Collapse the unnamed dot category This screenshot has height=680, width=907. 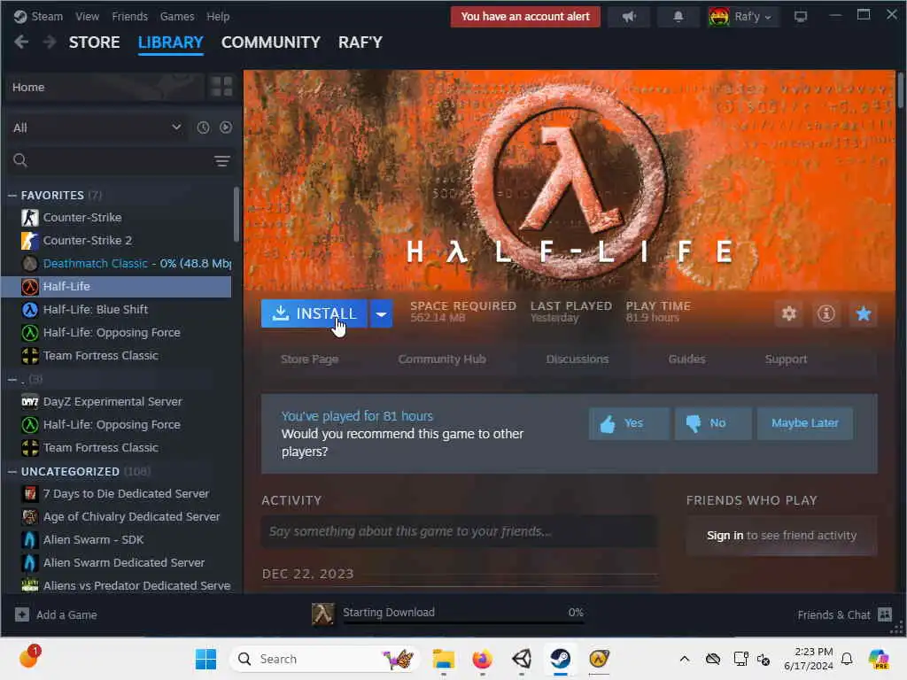point(12,379)
